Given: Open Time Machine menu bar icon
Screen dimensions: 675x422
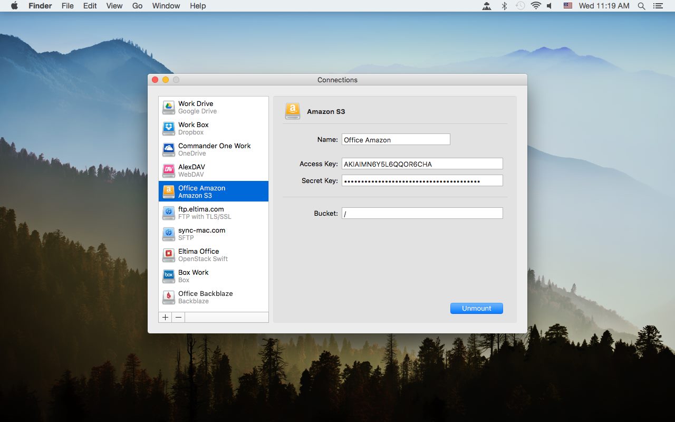Looking at the screenshot, I should [x=520, y=6].
